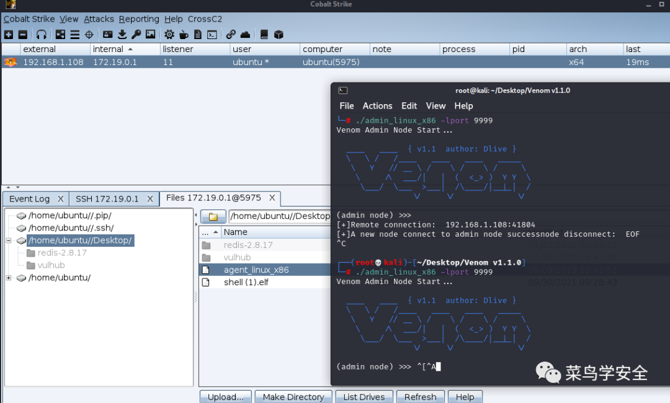Image resolution: width=670 pixels, height=403 pixels.
Task: Open the Screenshots picture icon
Action: 150,35
